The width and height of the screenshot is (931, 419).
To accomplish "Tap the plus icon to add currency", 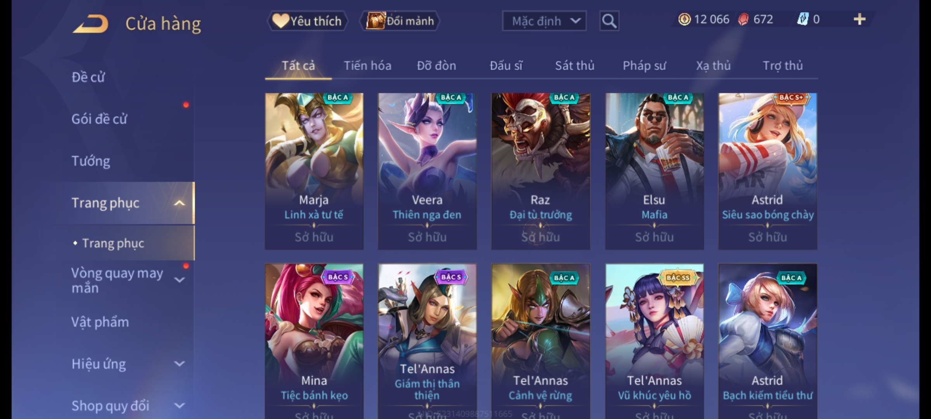I will [x=860, y=19].
